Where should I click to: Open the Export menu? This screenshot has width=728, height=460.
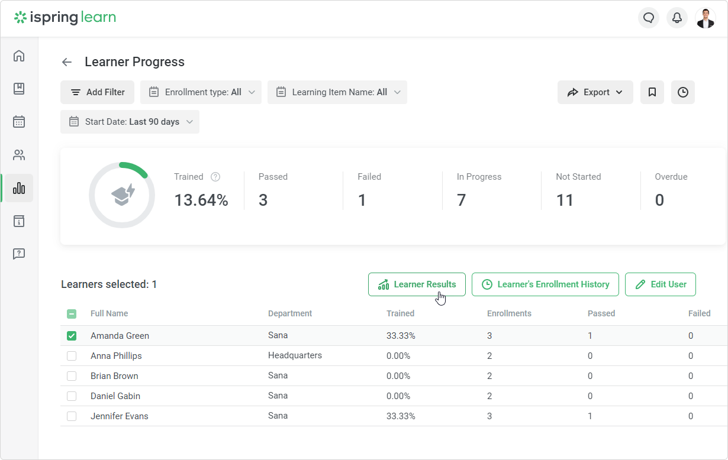pyautogui.click(x=595, y=92)
